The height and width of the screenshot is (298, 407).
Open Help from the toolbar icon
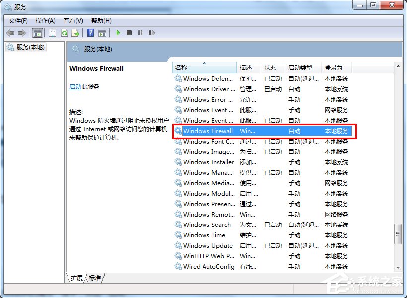[x=90, y=33]
